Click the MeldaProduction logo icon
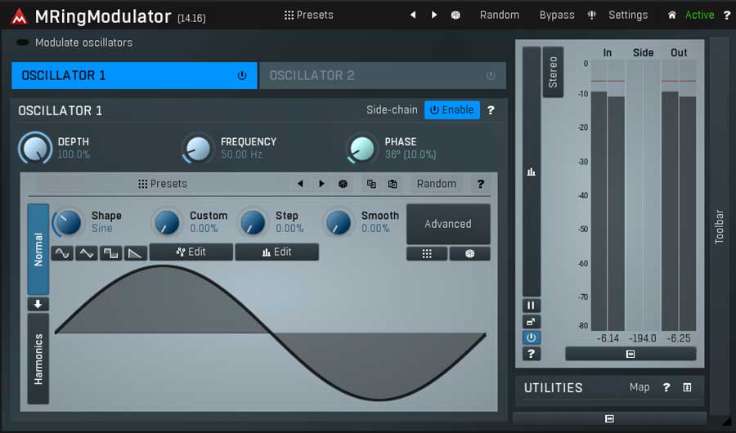This screenshot has height=433, width=736. [19, 16]
